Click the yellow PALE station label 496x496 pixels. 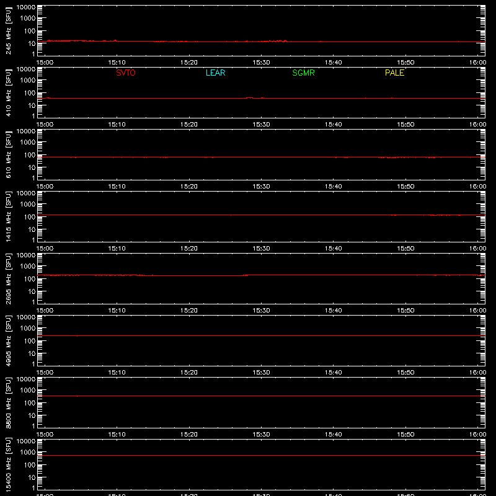coord(394,73)
